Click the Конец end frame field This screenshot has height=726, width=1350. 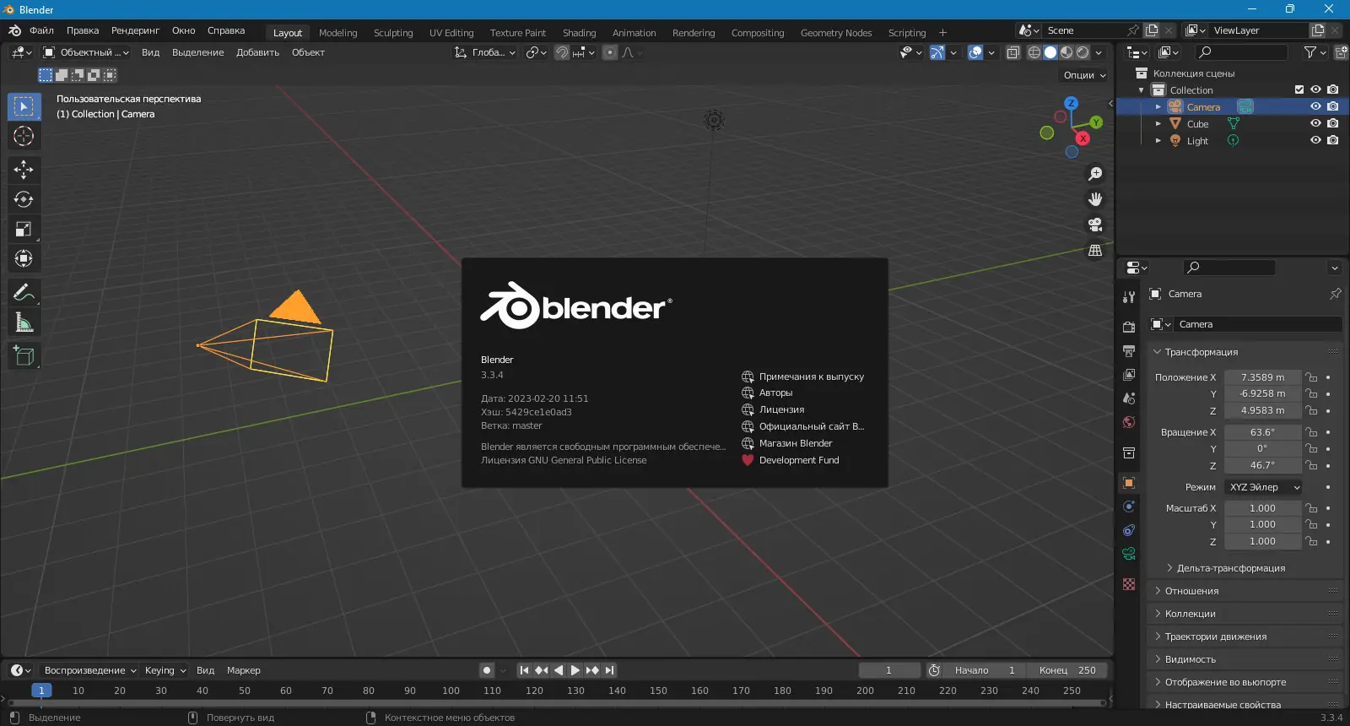tap(1067, 670)
